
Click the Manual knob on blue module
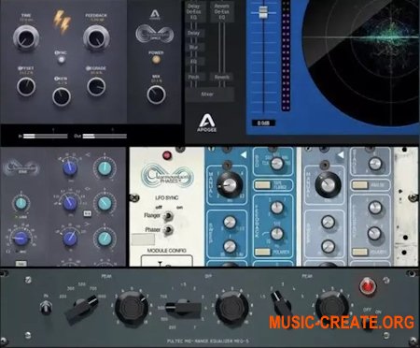pos(230,185)
